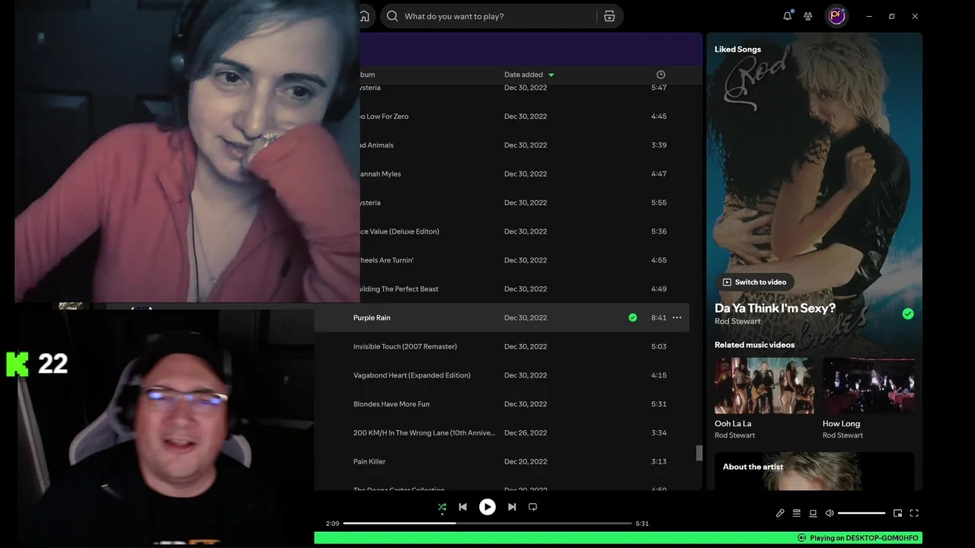975x548 pixels.
Task: Open Rod Stewart artist under the song title
Action: coord(737,321)
